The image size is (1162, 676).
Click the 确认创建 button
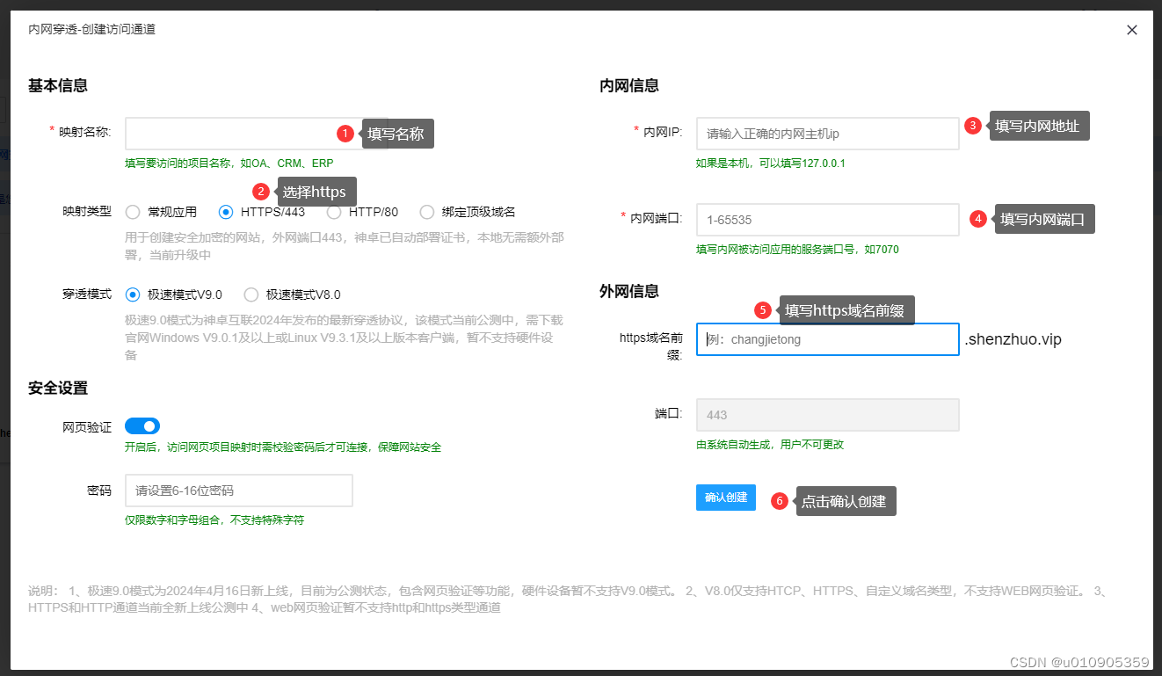coord(726,498)
